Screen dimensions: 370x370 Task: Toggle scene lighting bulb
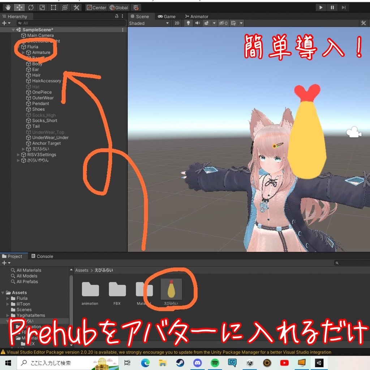click(188, 23)
